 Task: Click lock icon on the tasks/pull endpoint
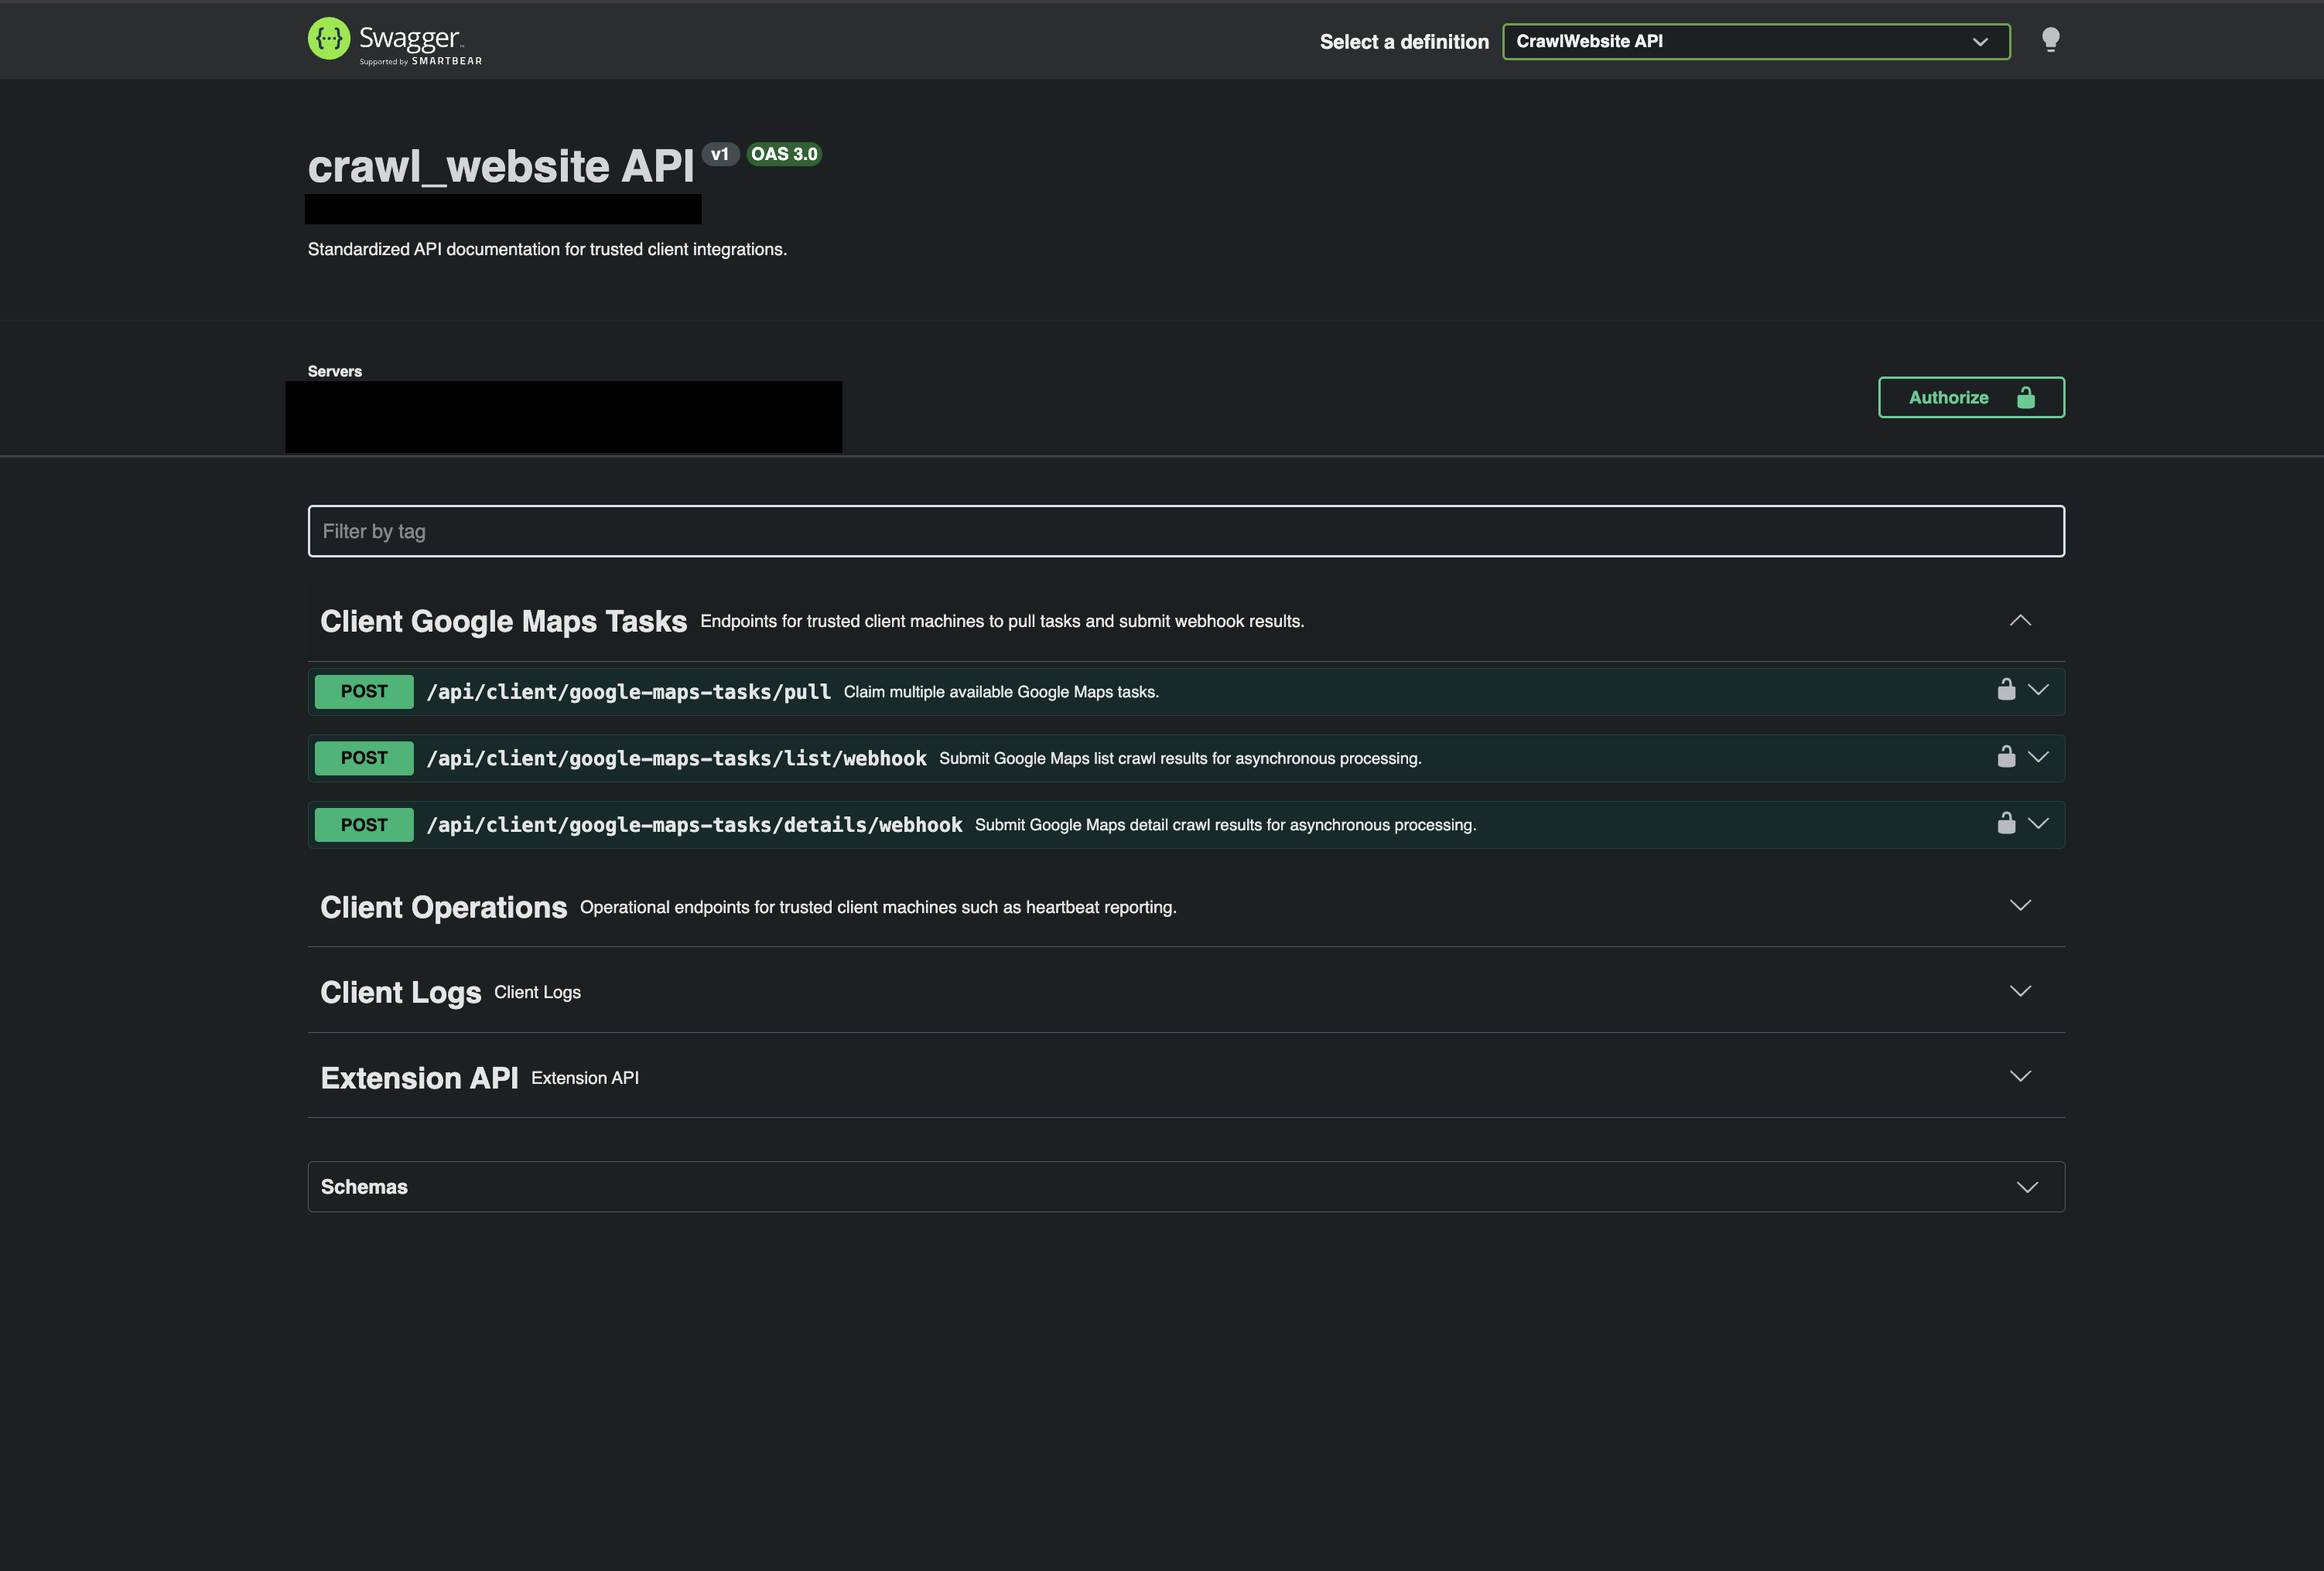[x=2006, y=690]
